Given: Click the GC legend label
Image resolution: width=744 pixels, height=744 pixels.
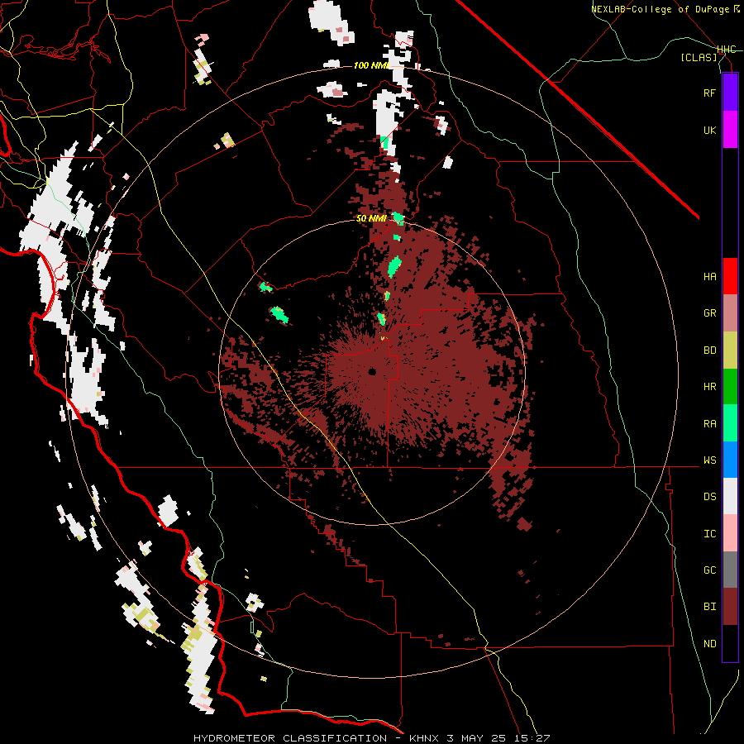Looking at the screenshot, I should point(709,570).
